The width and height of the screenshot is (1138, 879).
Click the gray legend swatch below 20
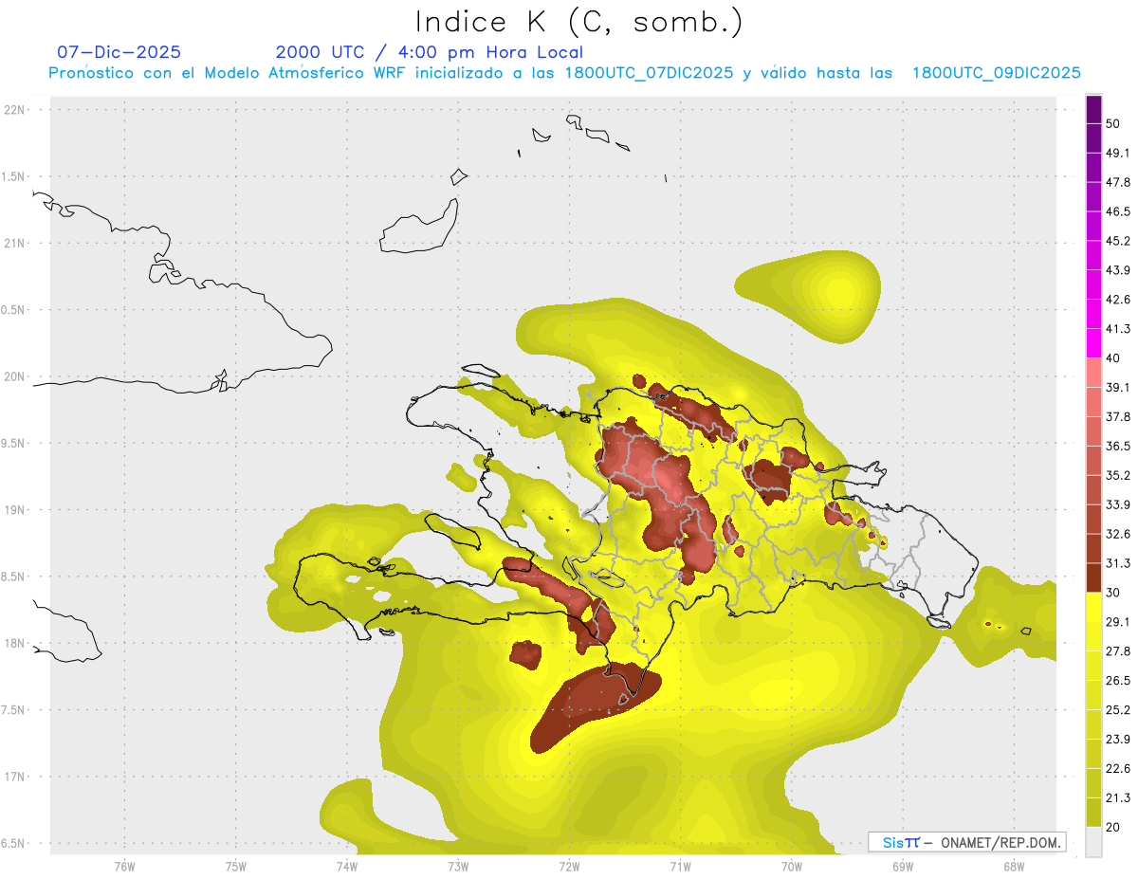[1093, 842]
